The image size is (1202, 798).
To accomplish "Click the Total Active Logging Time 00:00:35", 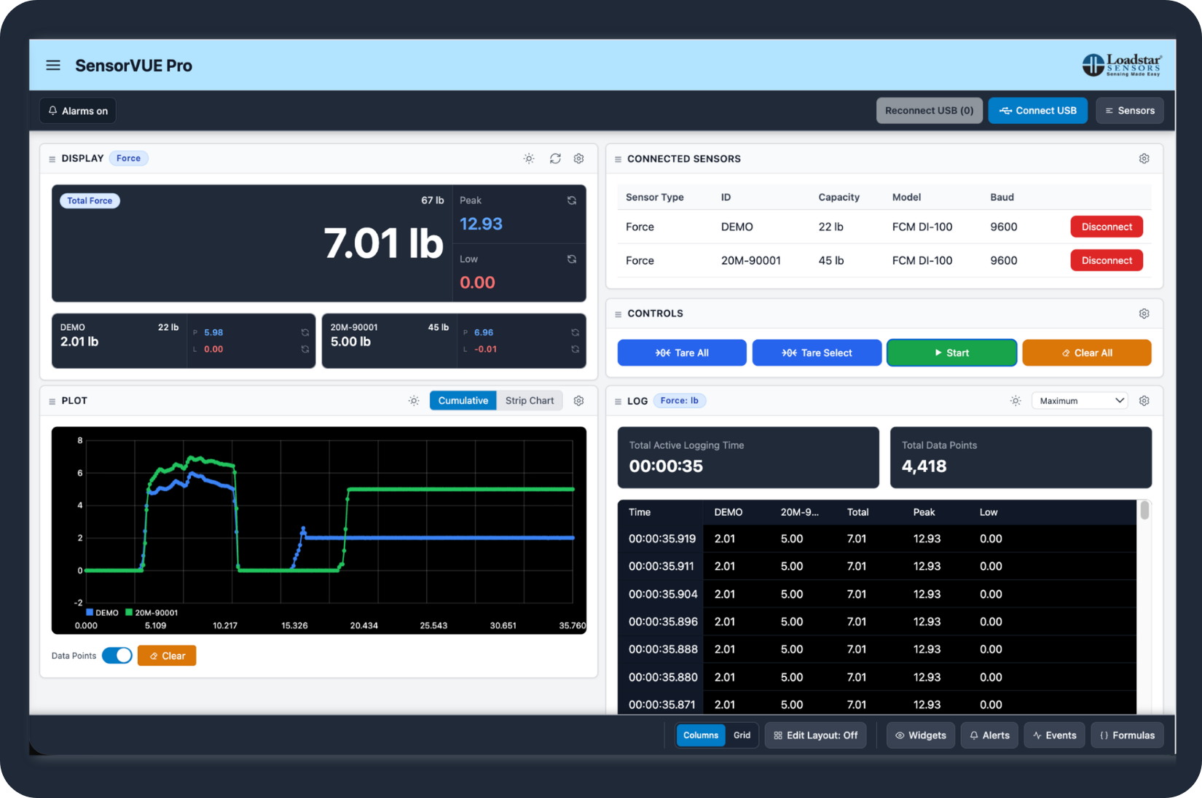I will tap(748, 458).
